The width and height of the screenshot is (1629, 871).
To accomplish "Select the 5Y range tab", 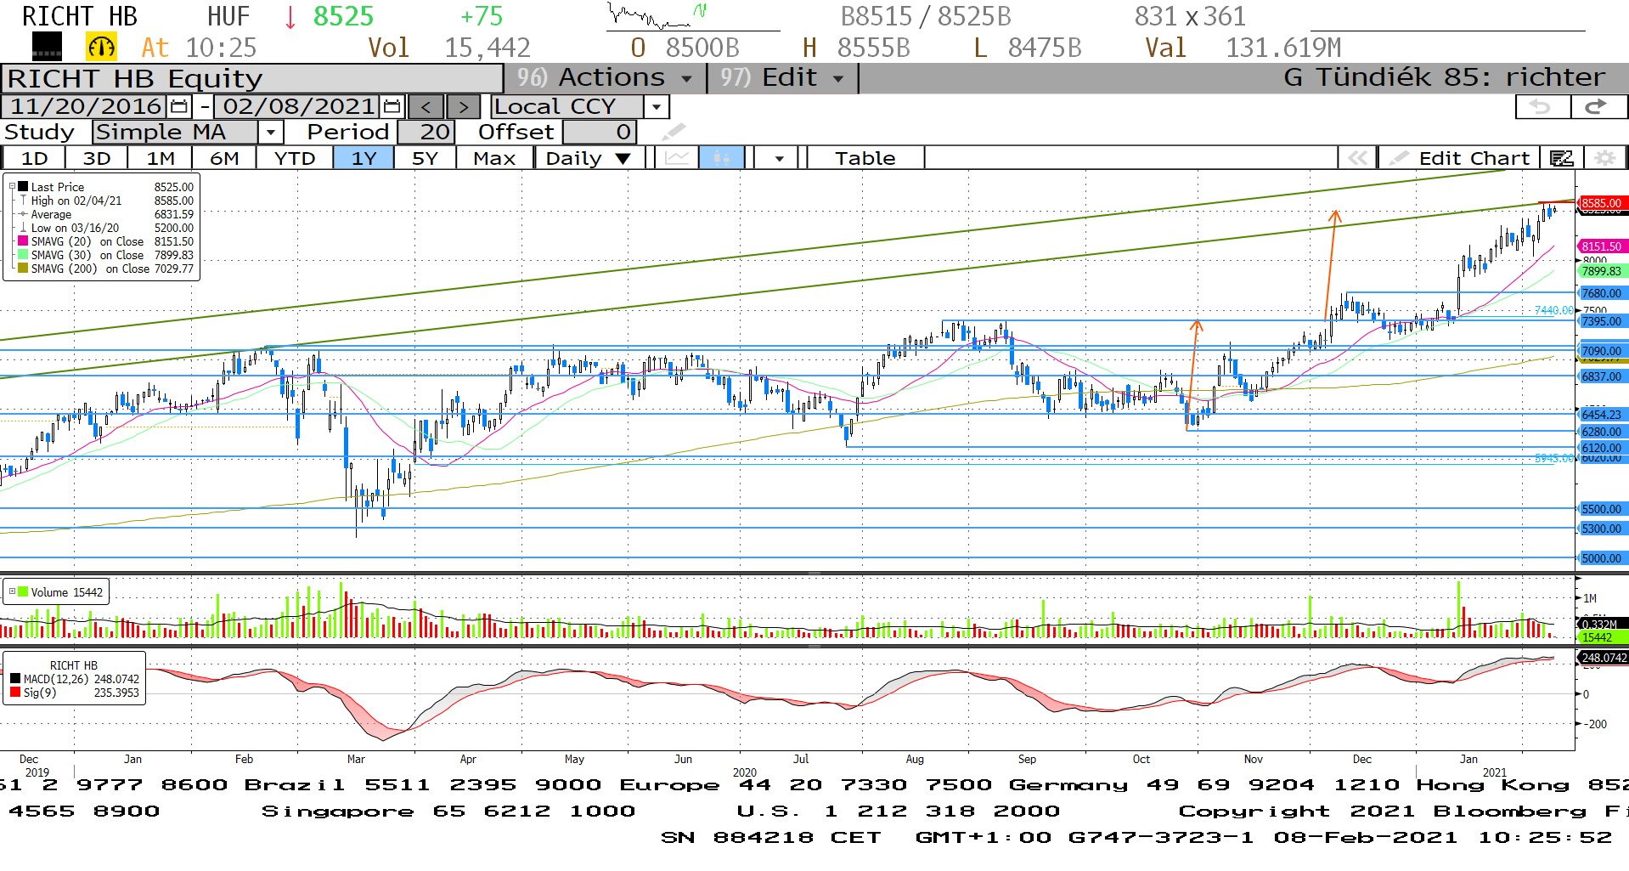I will click(x=425, y=158).
